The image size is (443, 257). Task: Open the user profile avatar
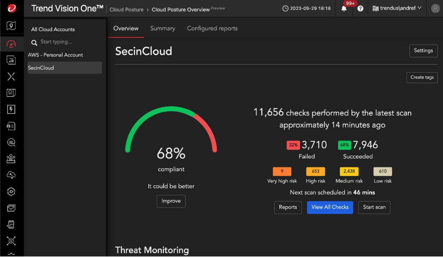[x=435, y=8]
